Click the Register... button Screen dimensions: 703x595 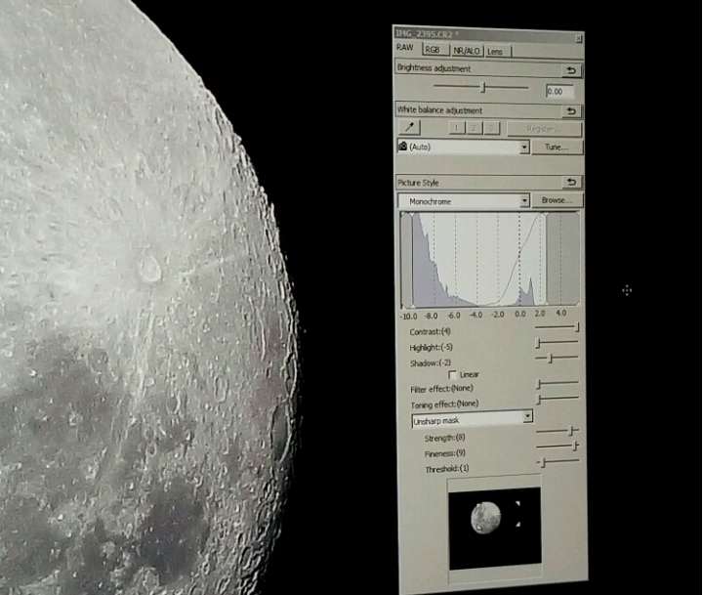click(x=544, y=129)
